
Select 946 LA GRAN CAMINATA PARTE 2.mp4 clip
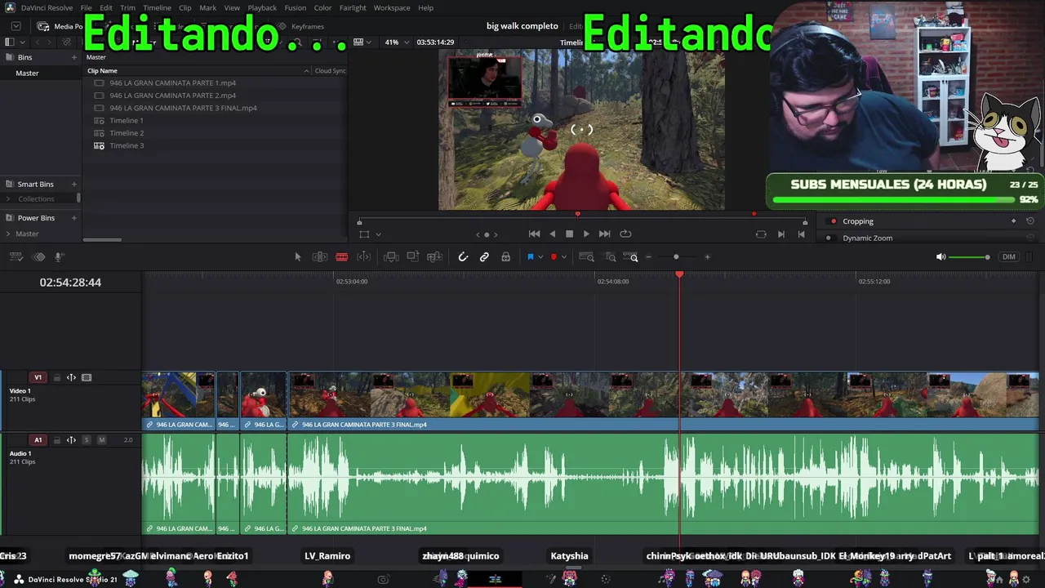[173, 96]
